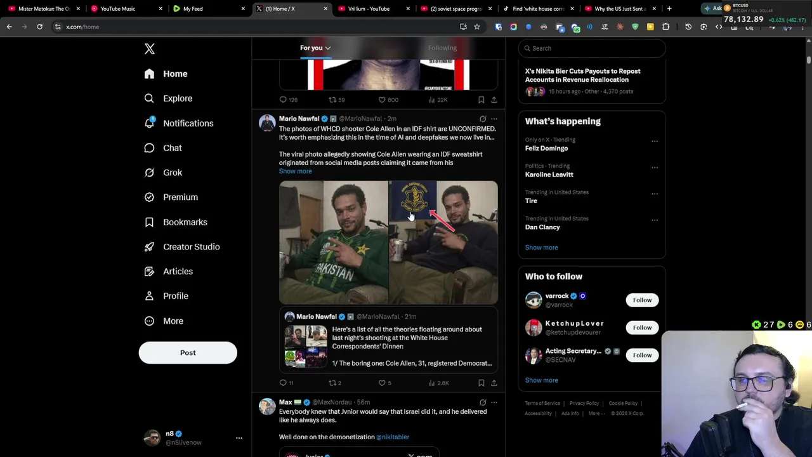The height and width of the screenshot is (457, 812).
Task: Show more trends under What's happening
Action: [x=541, y=248]
